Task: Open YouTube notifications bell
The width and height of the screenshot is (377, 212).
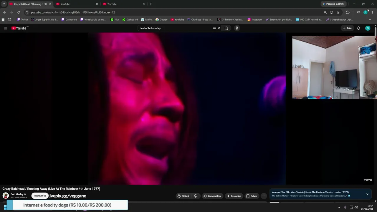Action: pos(358,28)
